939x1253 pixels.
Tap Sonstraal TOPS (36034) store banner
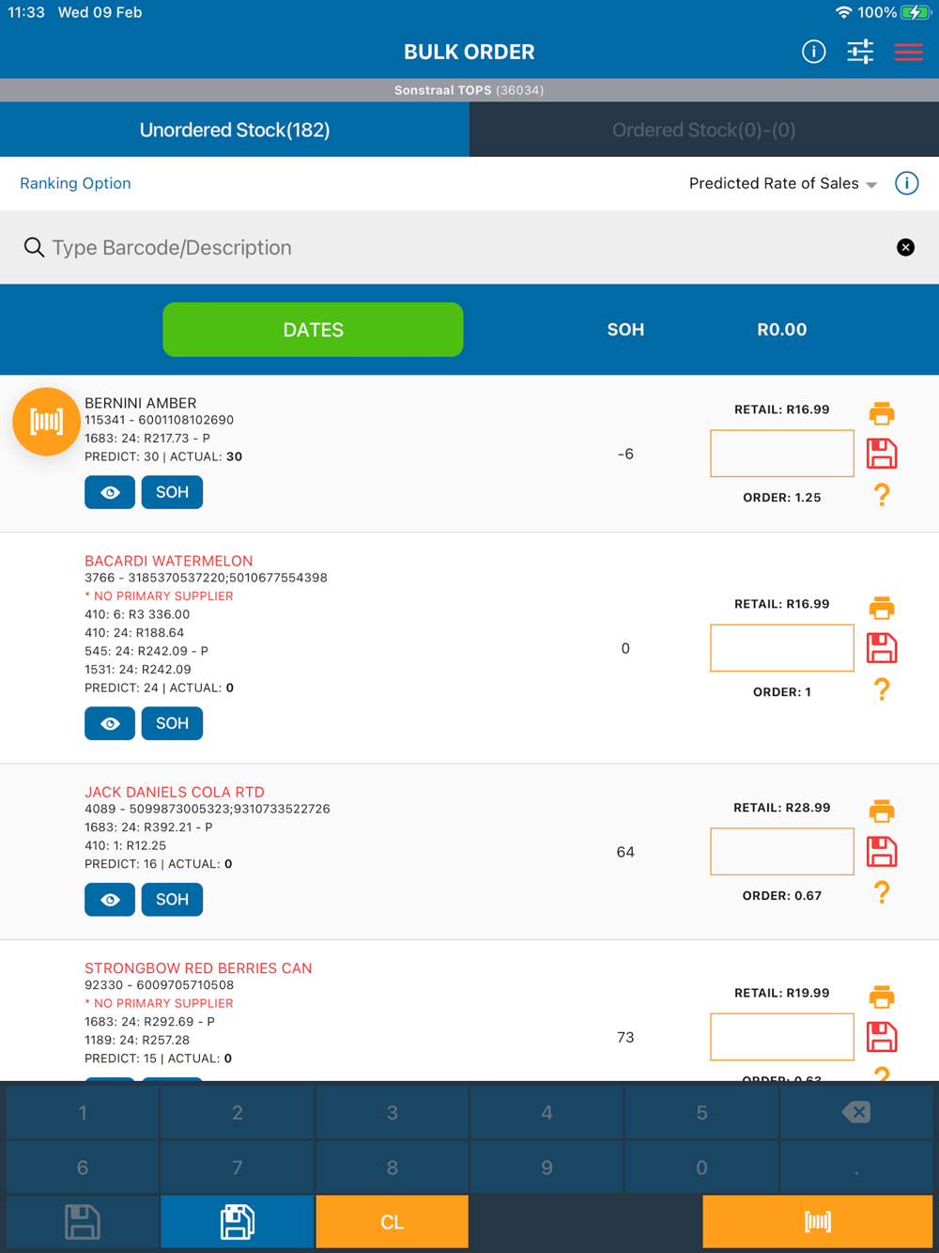[x=469, y=90]
